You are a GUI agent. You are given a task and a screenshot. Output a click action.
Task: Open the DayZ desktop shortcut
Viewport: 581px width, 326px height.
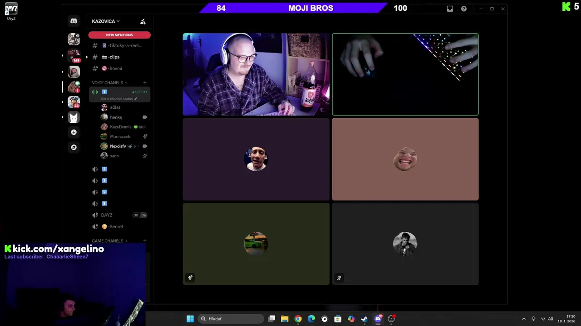tap(11, 11)
